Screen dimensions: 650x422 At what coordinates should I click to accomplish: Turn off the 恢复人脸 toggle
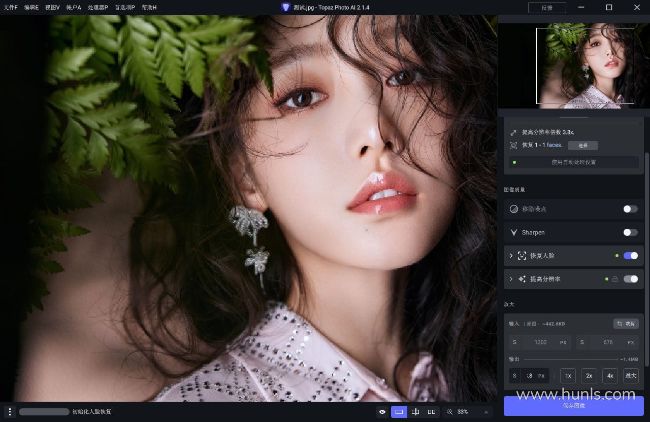tap(630, 256)
